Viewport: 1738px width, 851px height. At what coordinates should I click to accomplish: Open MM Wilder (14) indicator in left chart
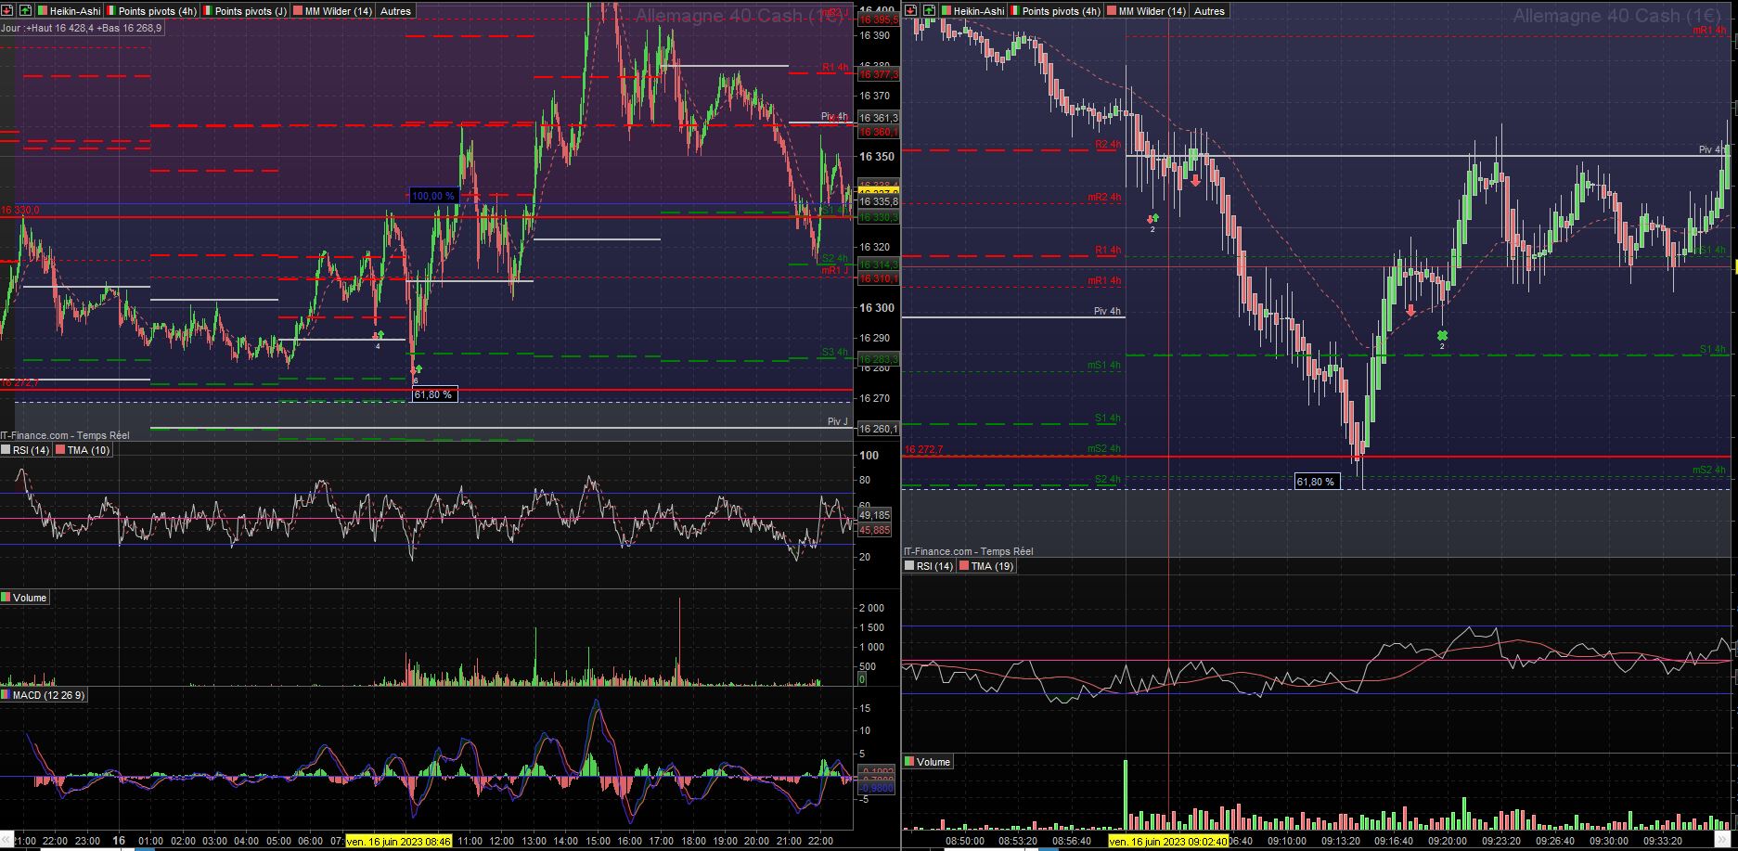333,11
